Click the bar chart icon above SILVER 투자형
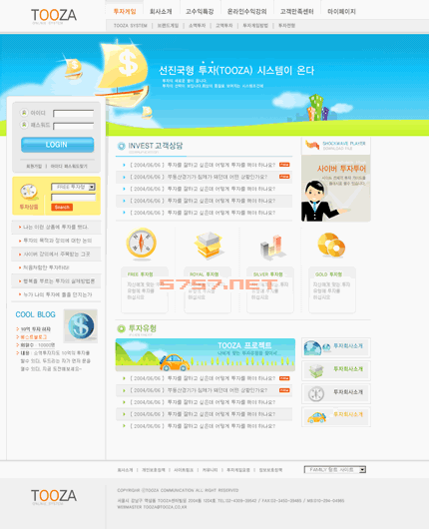 pos(270,247)
